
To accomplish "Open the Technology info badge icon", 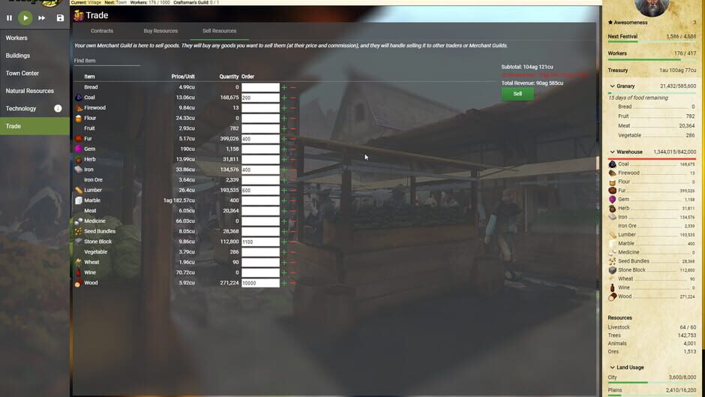I will point(58,109).
